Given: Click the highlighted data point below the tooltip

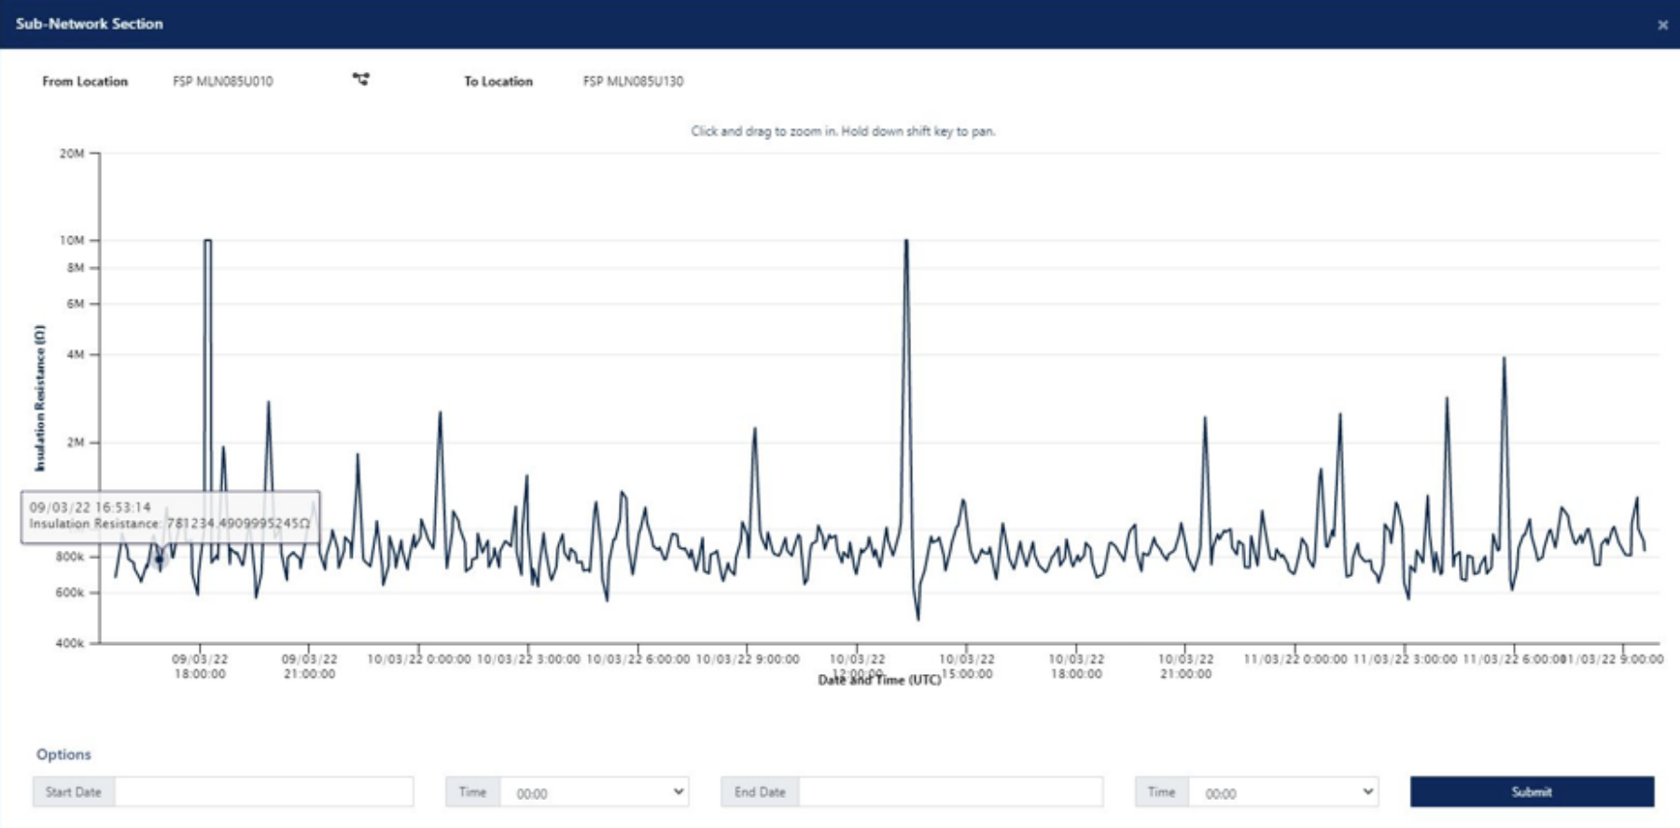Looking at the screenshot, I should (160, 560).
